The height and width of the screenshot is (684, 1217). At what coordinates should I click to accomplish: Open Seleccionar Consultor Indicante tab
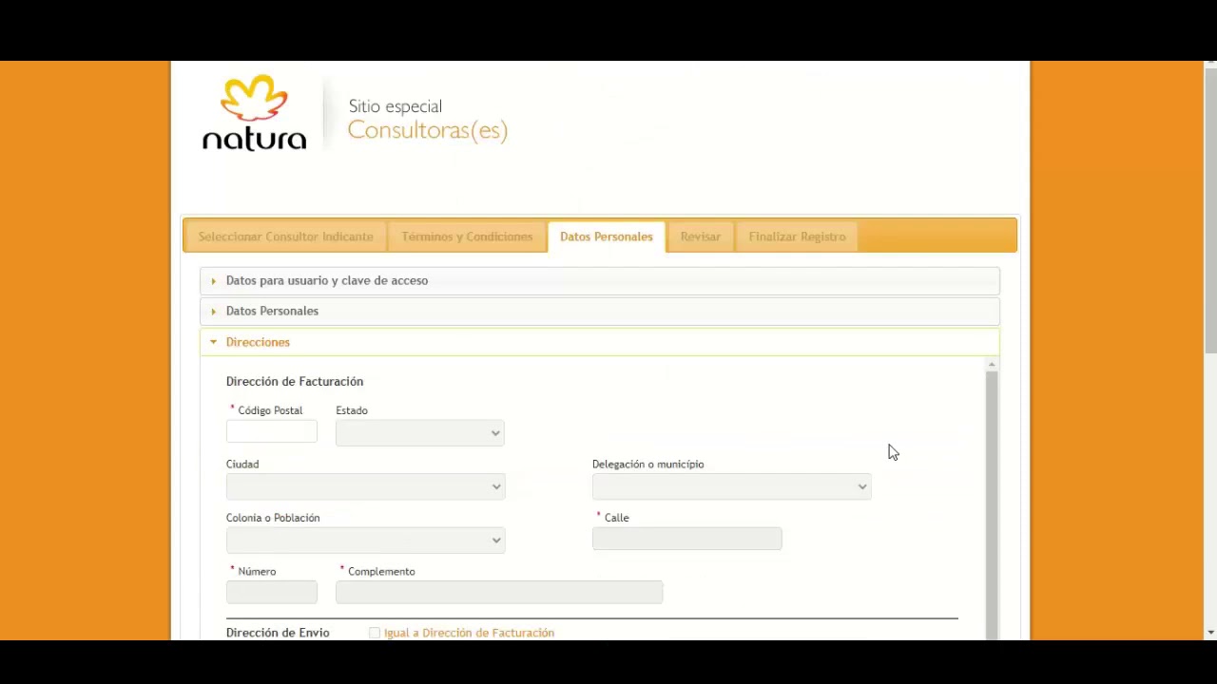click(x=285, y=237)
